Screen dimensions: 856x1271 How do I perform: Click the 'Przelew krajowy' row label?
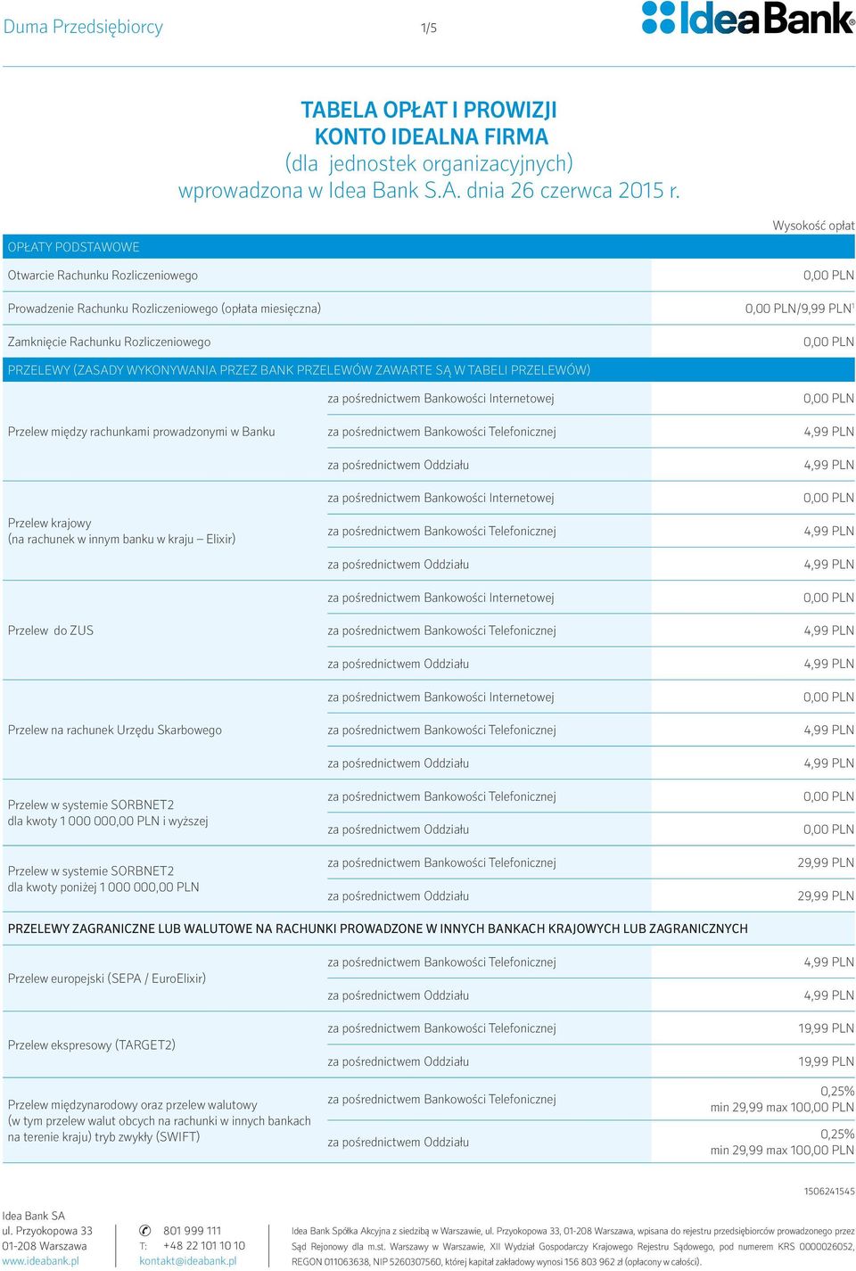[50, 524]
